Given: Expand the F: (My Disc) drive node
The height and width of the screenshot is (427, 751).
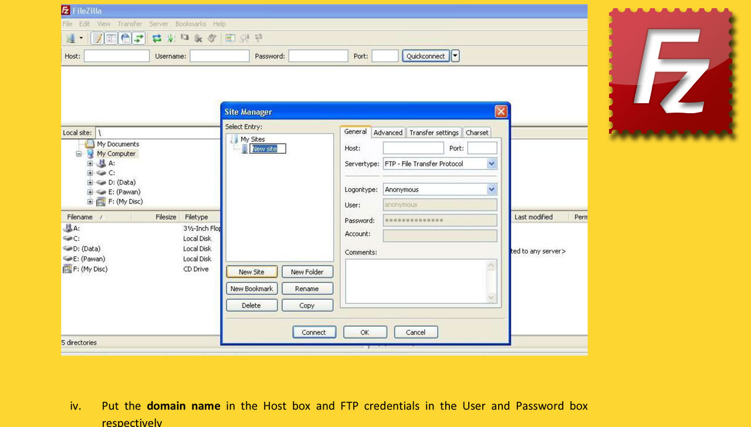Looking at the screenshot, I should 90,202.
